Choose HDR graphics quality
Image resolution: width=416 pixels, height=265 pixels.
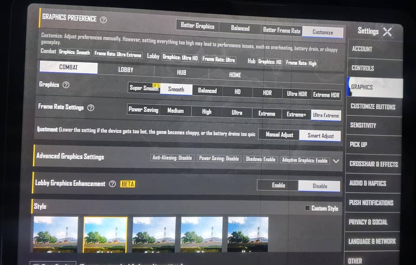tap(267, 93)
